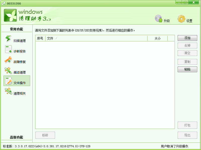This screenshot has width=201, height=150.
Task: Open 清理相关 cleanup related icon
Action: pos(8,91)
